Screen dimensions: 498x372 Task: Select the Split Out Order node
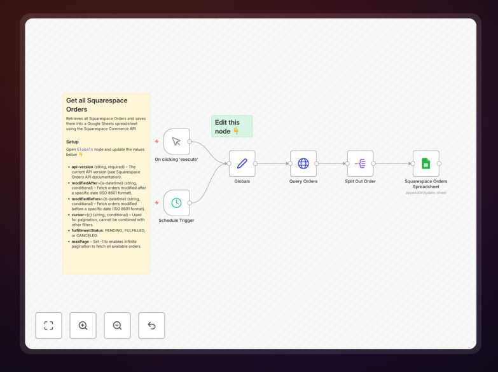tap(360, 163)
